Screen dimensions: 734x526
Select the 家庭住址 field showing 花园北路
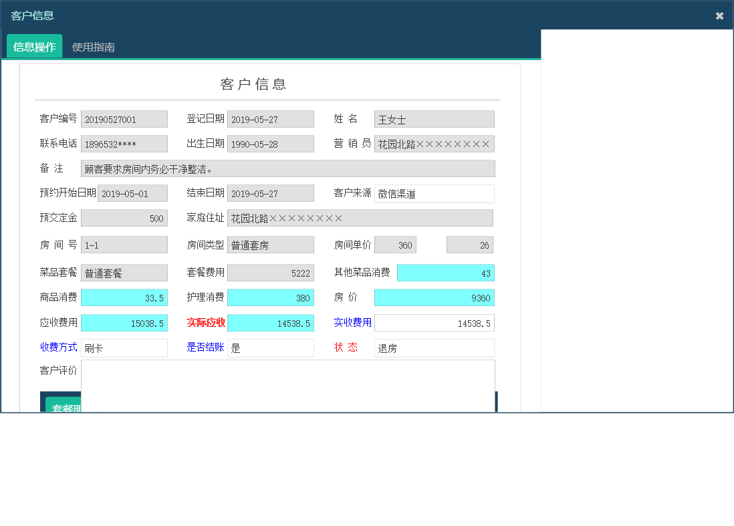pyautogui.click(x=361, y=217)
